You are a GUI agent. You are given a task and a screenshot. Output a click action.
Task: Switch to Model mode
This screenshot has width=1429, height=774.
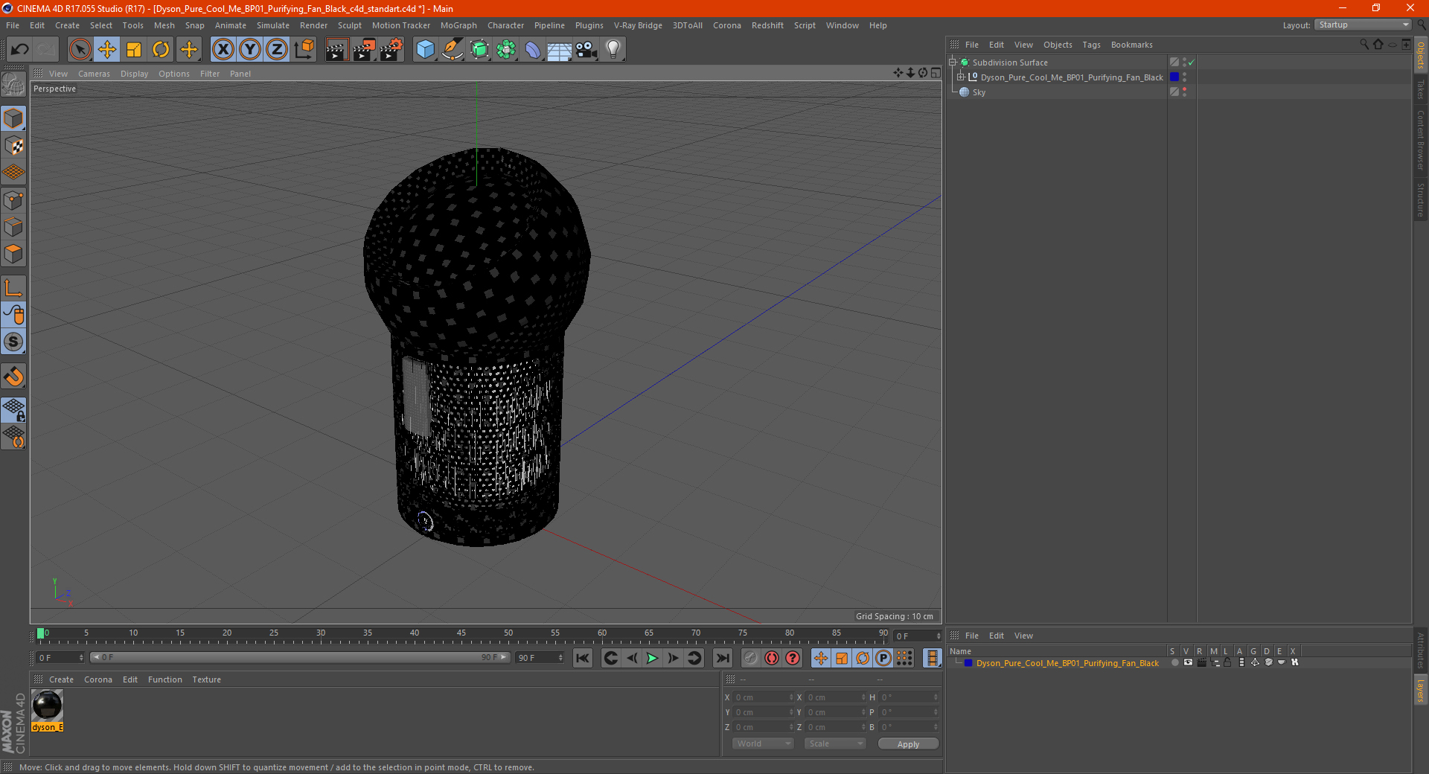pos(13,118)
